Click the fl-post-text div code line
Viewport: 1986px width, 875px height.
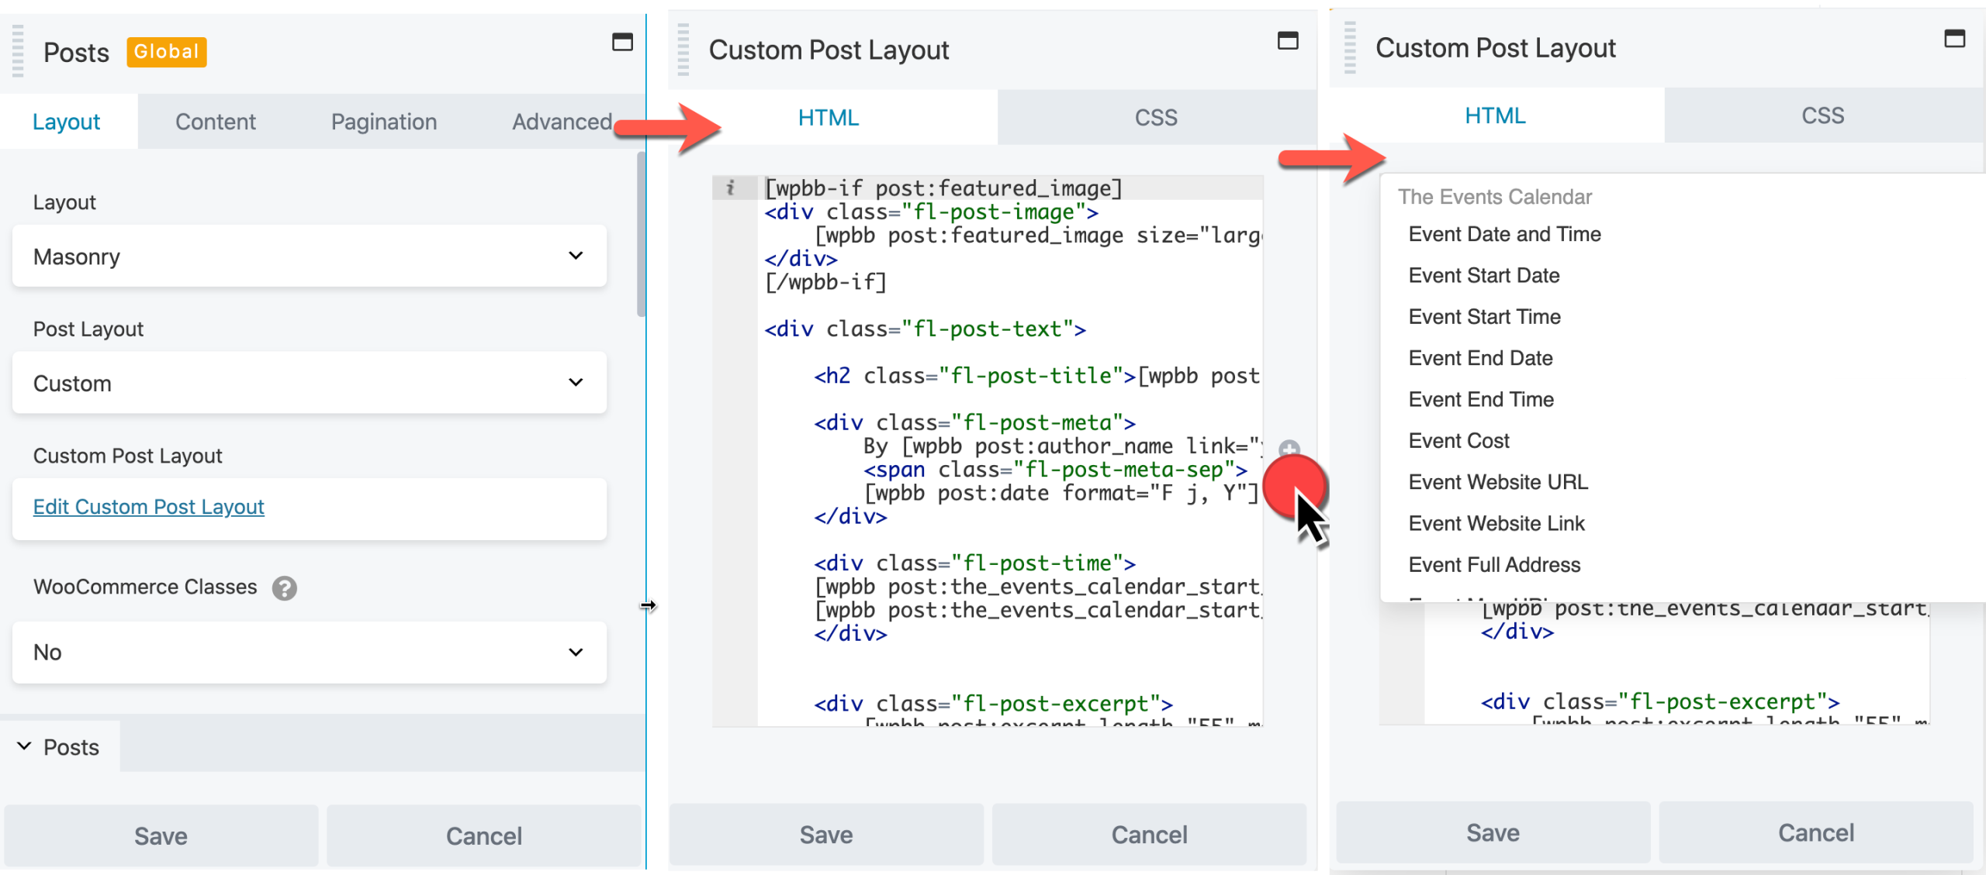point(926,329)
